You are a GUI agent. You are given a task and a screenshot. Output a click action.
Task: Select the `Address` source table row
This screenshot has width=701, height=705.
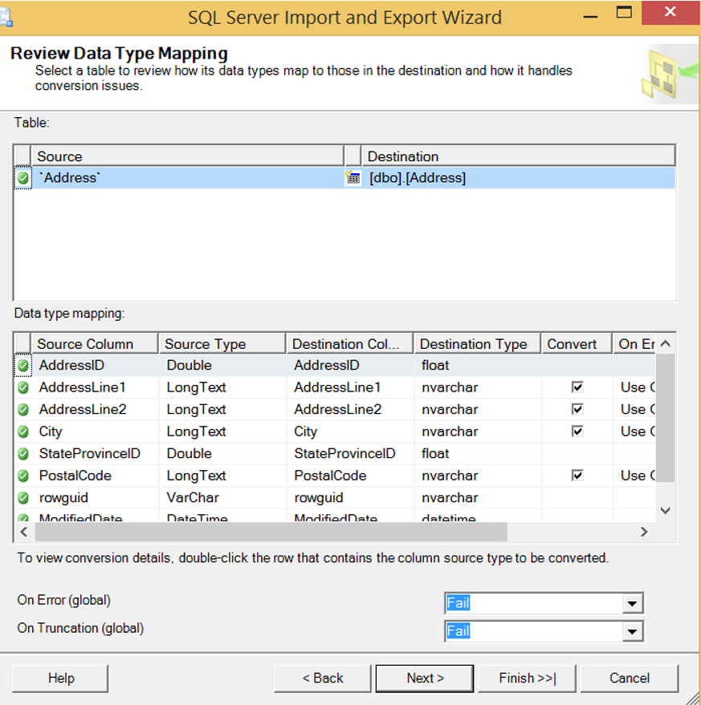187,178
